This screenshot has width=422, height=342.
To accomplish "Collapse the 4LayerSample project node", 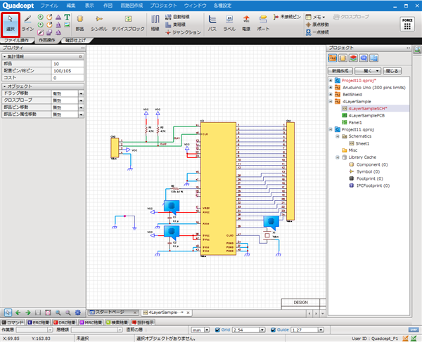I will [331, 101].
